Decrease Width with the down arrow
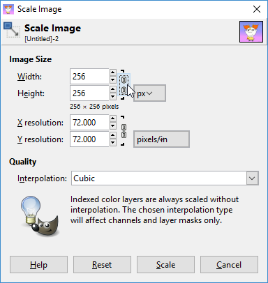The image size is (268, 283). [x=113, y=79]
